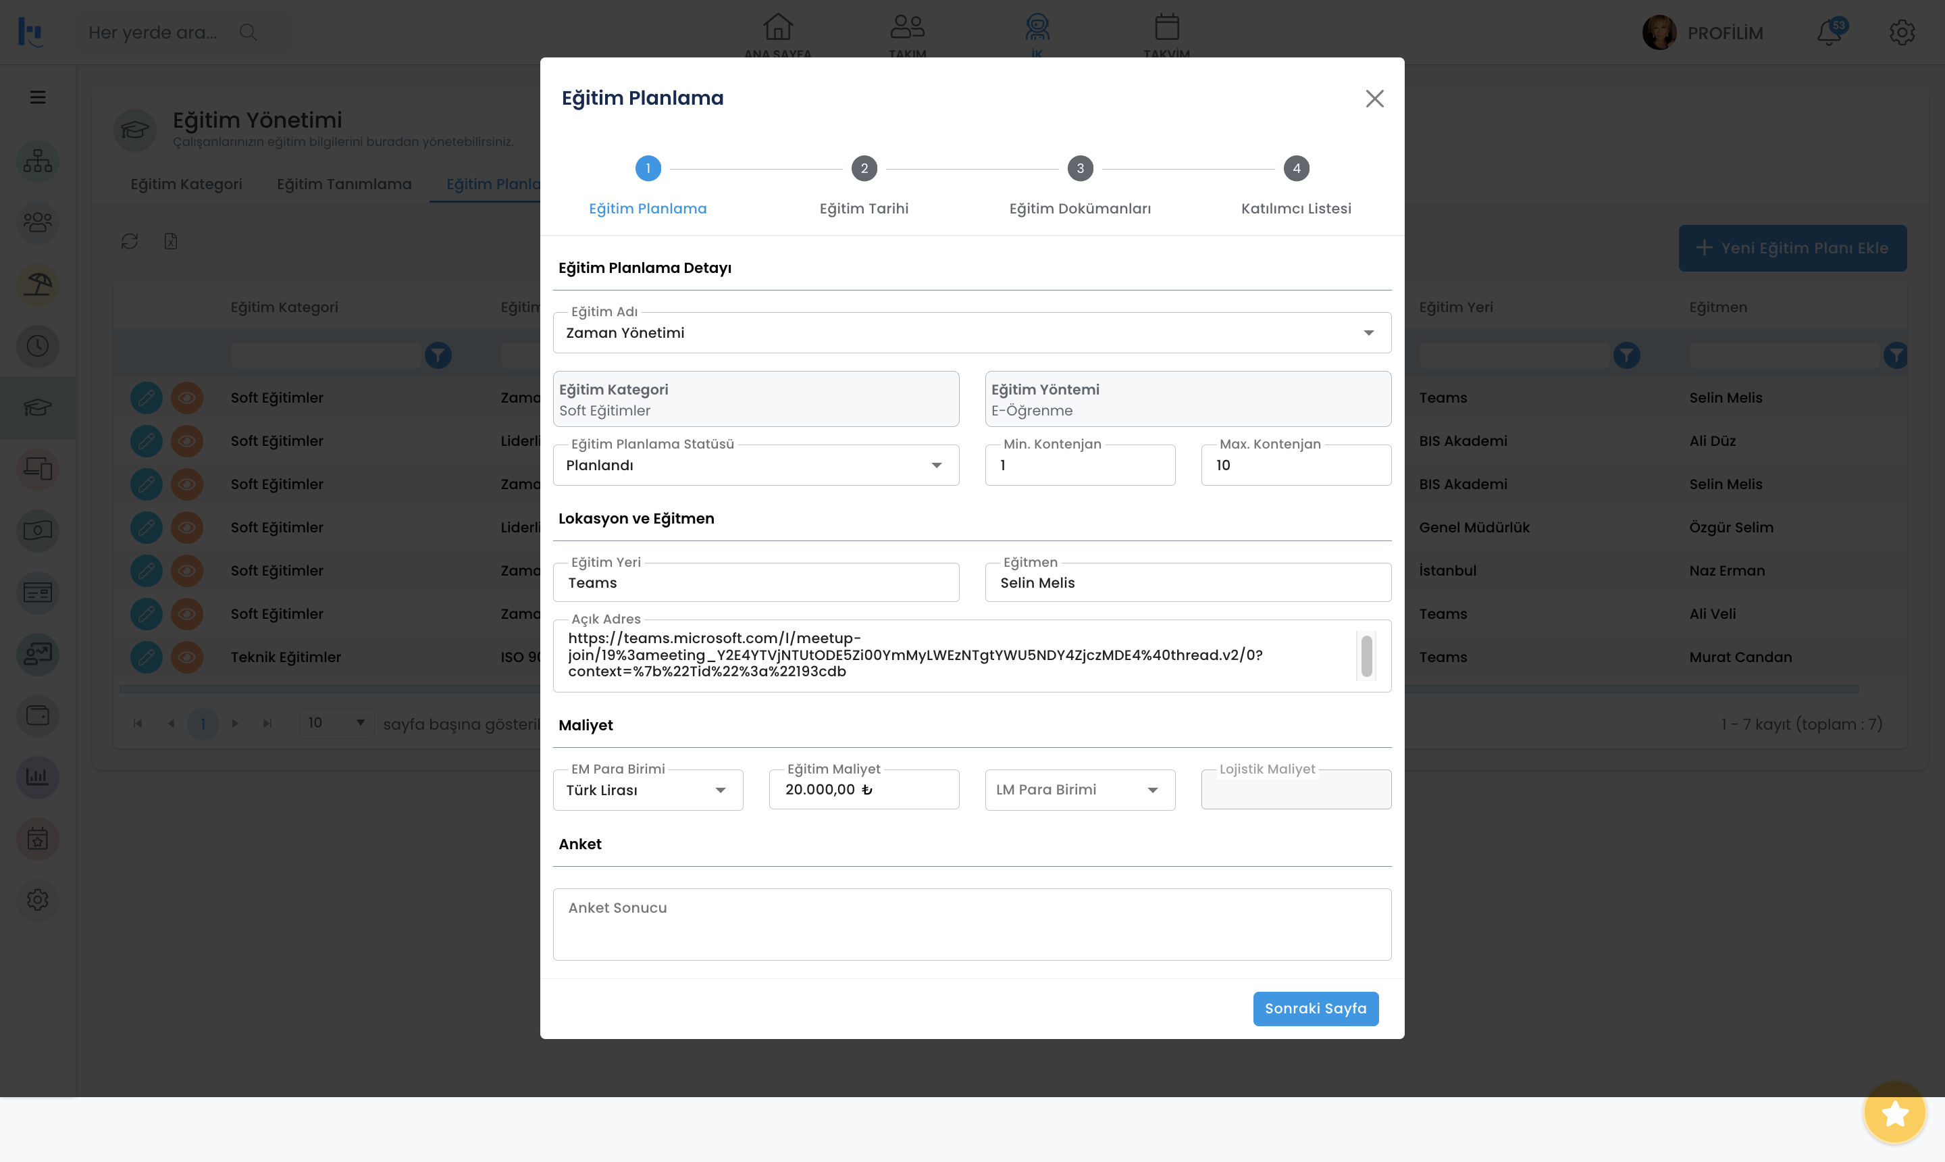The width and height of the screenshot is (1945, 1162).
Task: Select step 2 Eğitim Tarihi
Action: 863,168
